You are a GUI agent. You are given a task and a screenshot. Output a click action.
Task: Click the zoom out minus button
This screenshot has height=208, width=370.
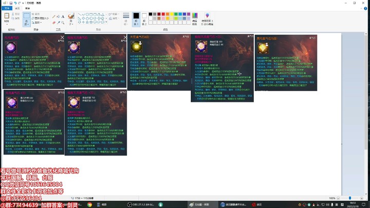338,198
